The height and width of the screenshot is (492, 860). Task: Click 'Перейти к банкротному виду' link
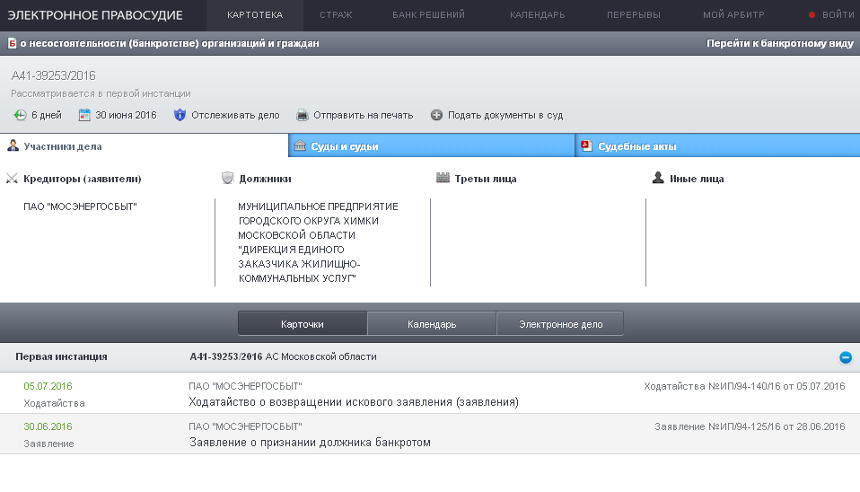click(780, 43)
